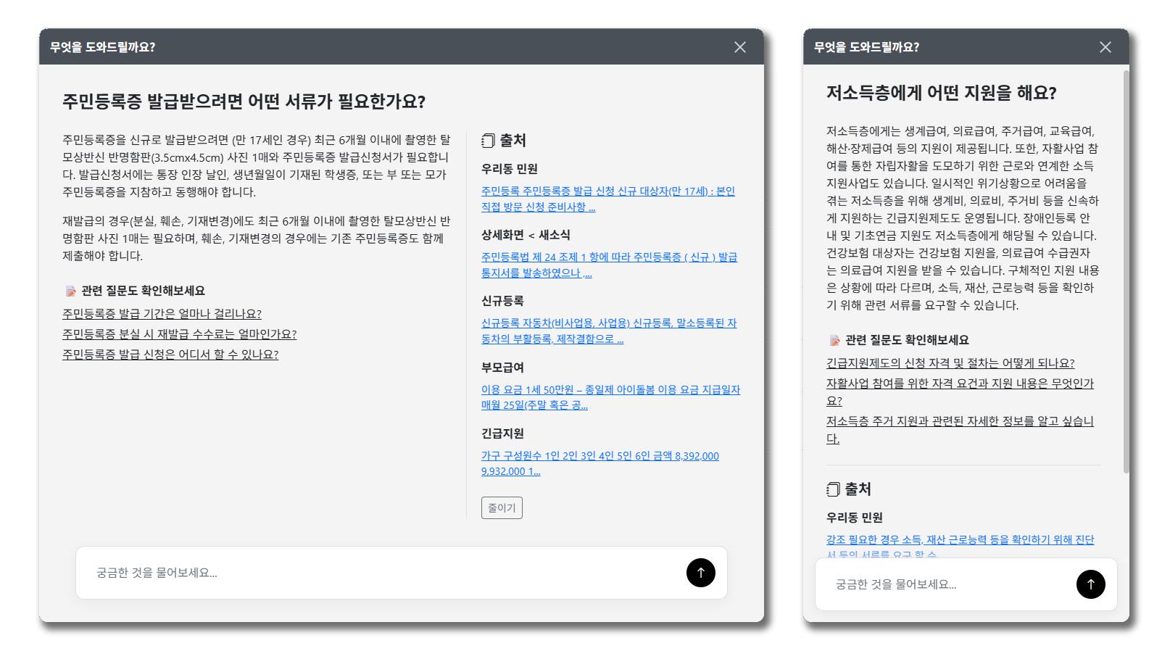
Task: Collapse the sources list using 줄이기 button
Action: (x=501, y=507)
